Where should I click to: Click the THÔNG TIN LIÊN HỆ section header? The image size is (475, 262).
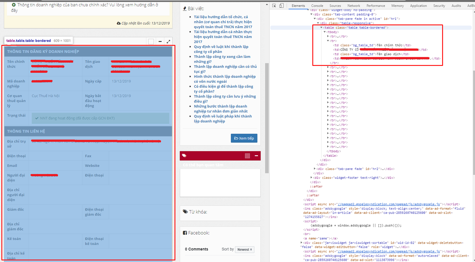(88, 131)
